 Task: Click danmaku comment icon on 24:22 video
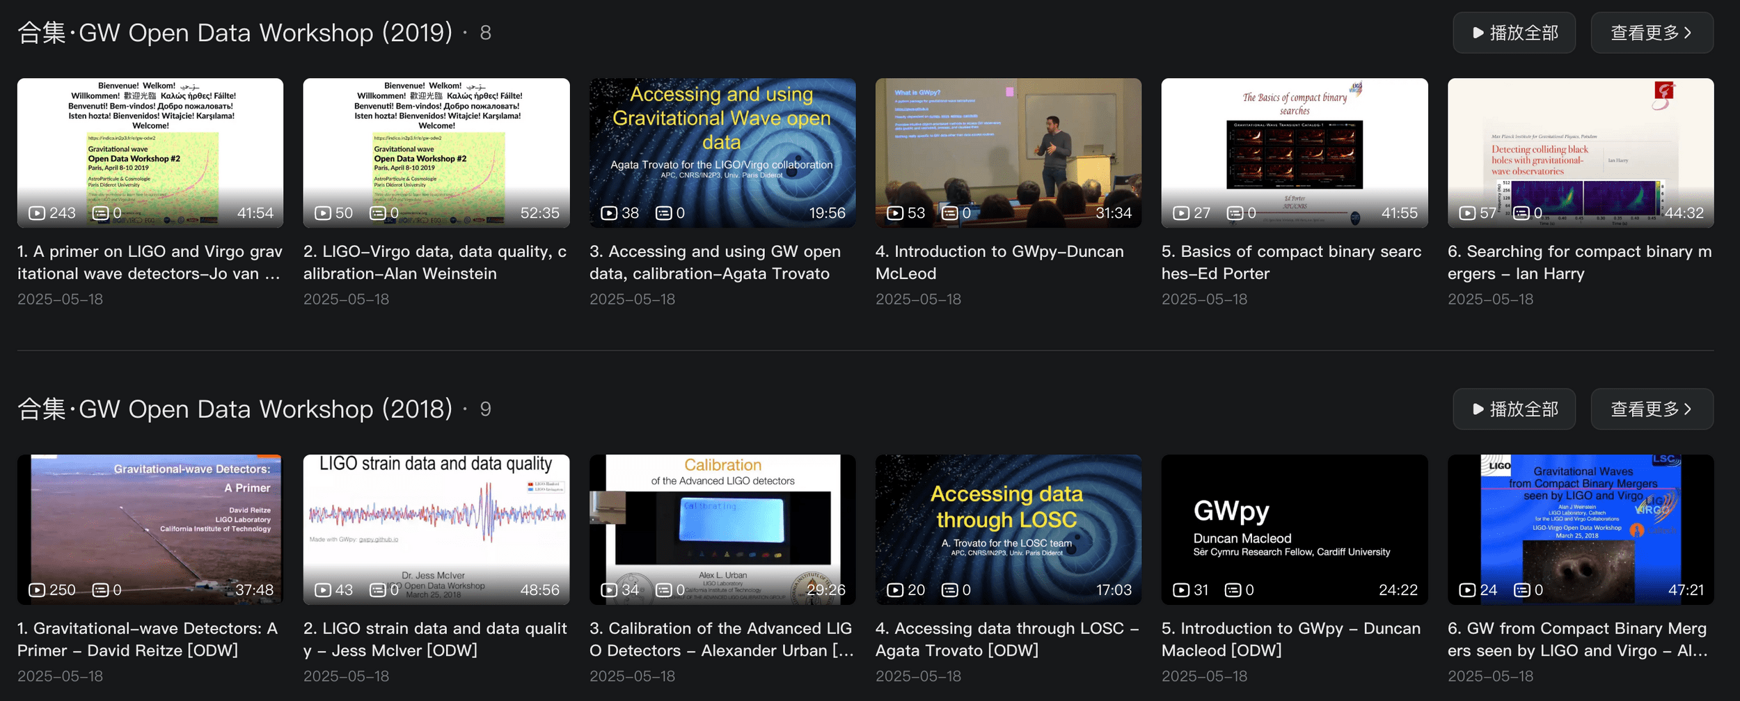pyautogui.click(x=1233, y=590)
